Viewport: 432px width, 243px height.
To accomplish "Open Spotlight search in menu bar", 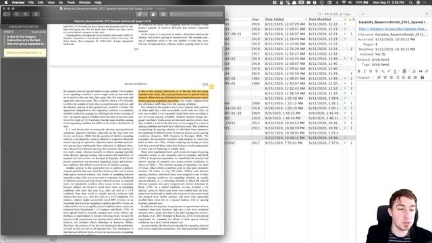I will (410, 3).
